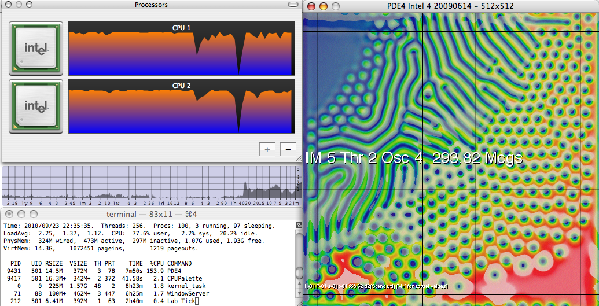
Task: Click the '%CPU' column header
Action: [x=156, y=264]
